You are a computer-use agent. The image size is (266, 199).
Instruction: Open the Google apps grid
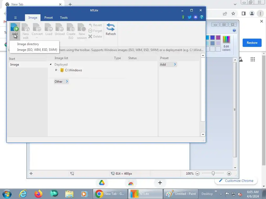[x=252, y=59]
